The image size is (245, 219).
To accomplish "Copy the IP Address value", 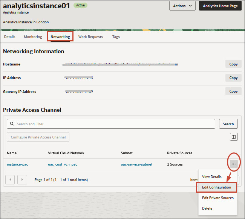I will (x=233, y=78).
